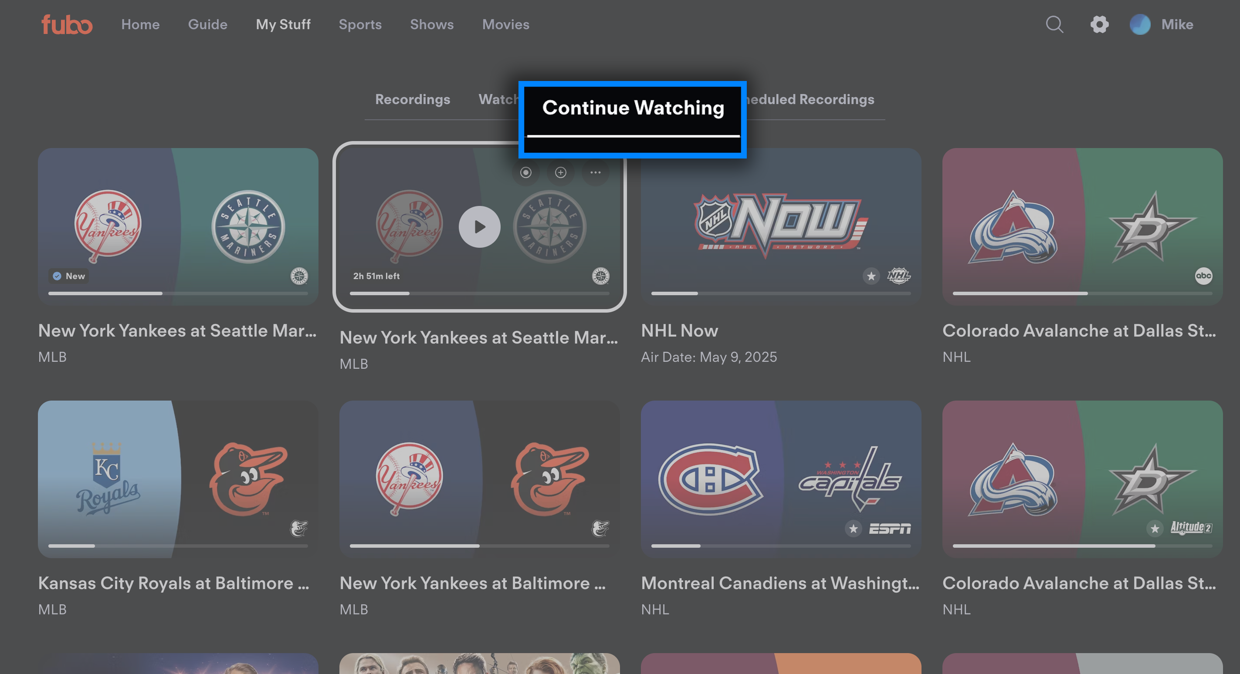
Task: Open the Sports menu
Action: pos(360,24)
